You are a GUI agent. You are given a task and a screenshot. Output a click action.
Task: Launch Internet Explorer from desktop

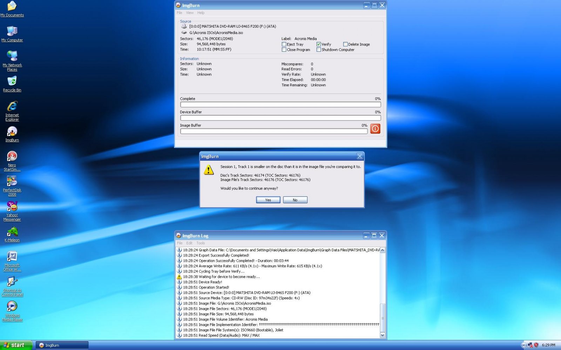[x=12, y=111]
